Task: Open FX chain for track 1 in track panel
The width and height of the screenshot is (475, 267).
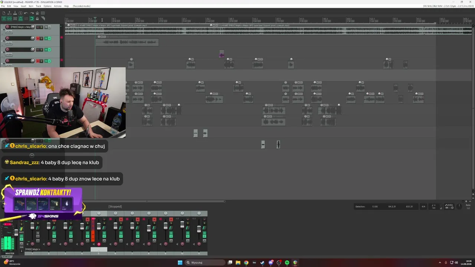Action: tap(46, 27)
